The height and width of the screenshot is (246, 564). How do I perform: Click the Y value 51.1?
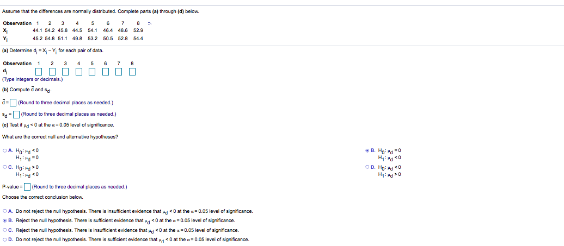point(63,39)
